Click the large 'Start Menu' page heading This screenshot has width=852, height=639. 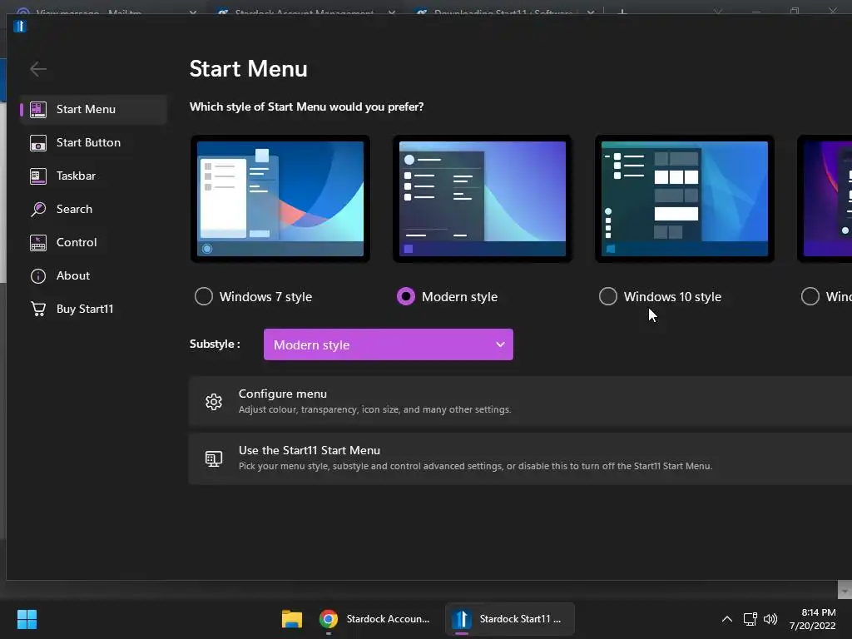point(248,69)
